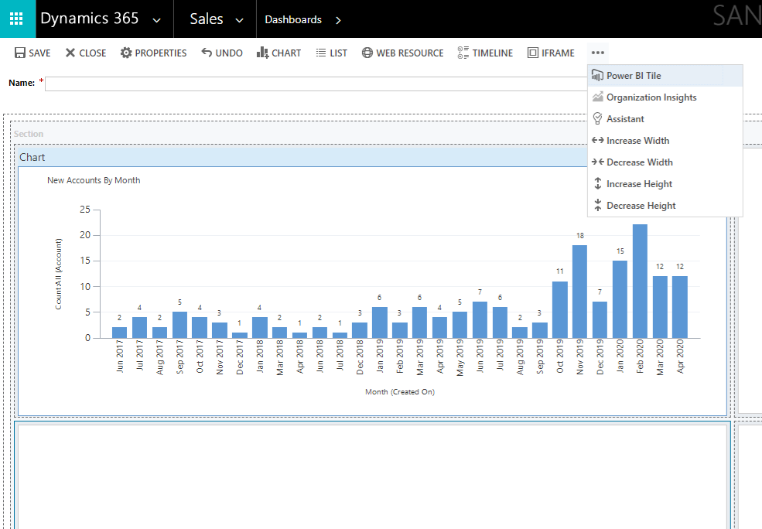Click the Oct 2019 bar valued 11
Viewport: 762px width, 529px height.
560,309
